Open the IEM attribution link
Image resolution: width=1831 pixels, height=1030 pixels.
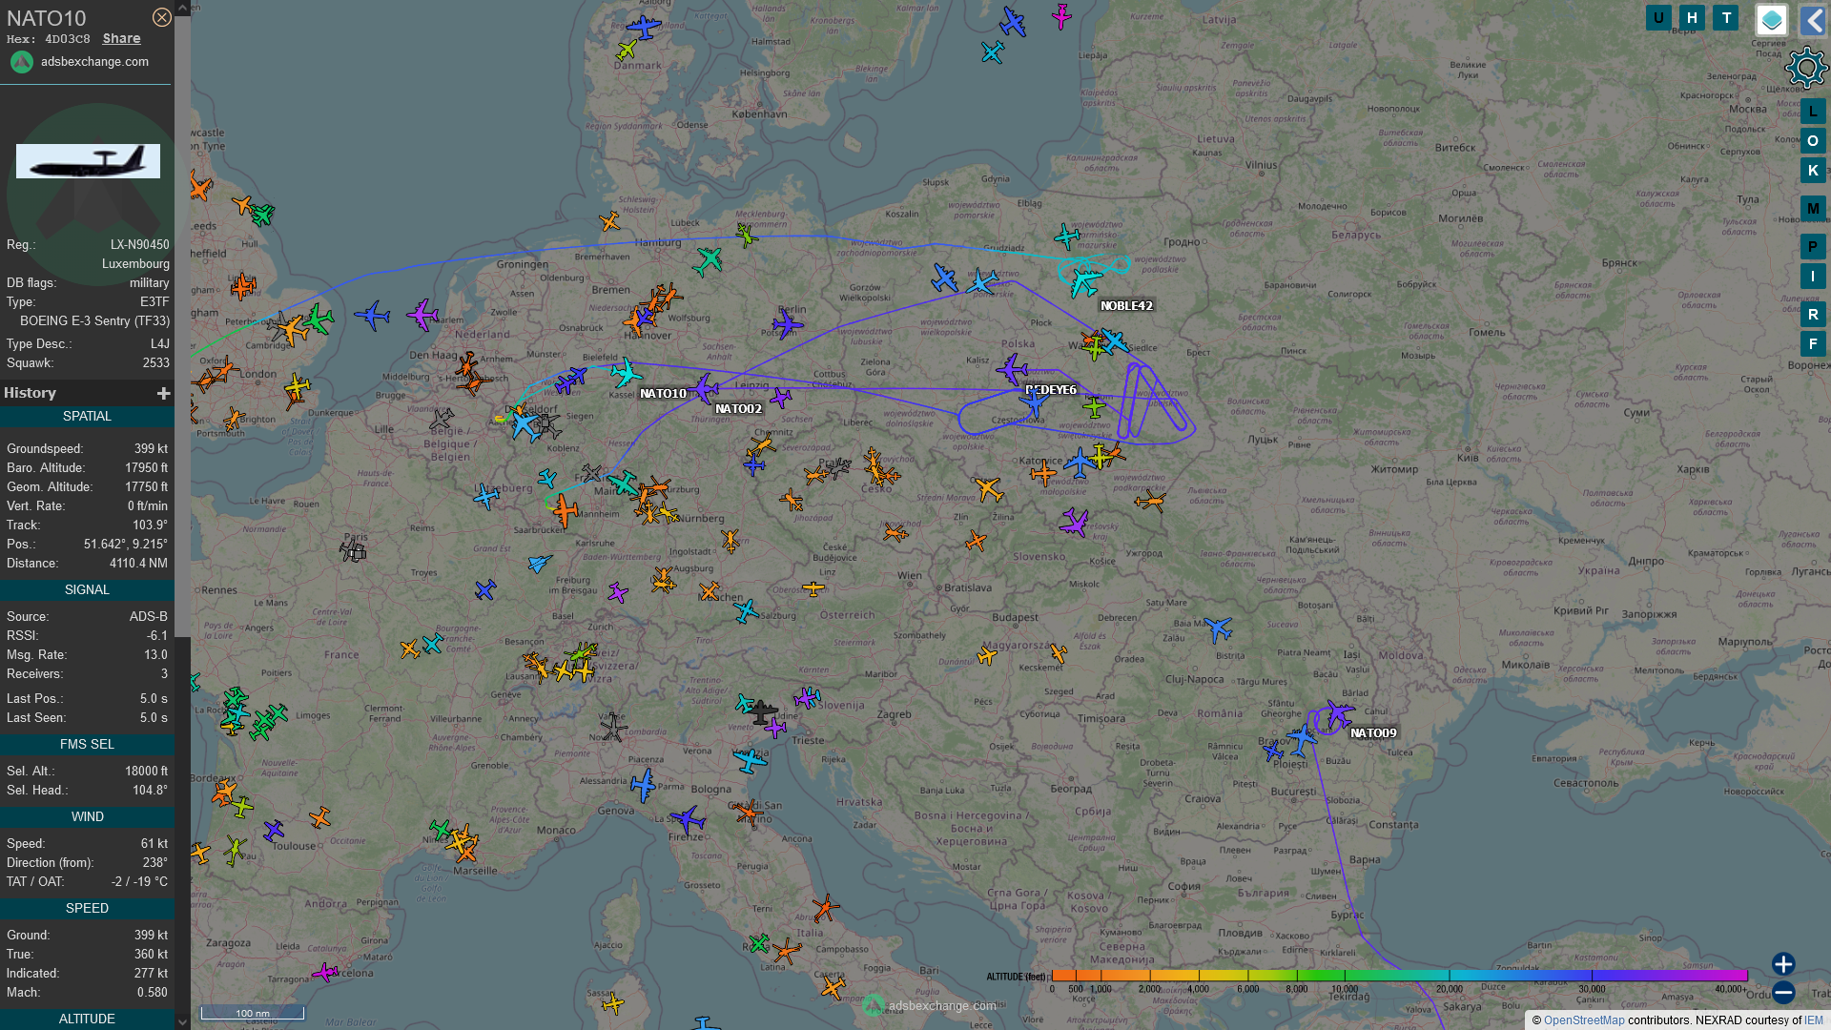click(x=1814, y=1020)
